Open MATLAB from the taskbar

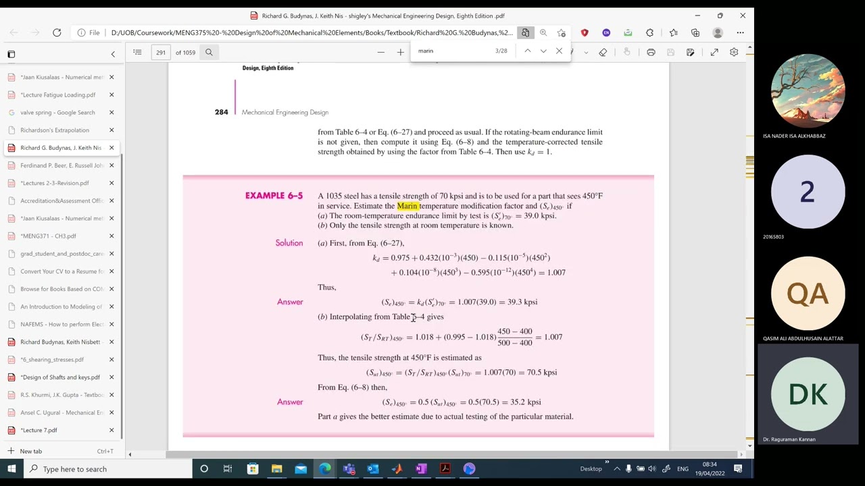pos(397,468)
